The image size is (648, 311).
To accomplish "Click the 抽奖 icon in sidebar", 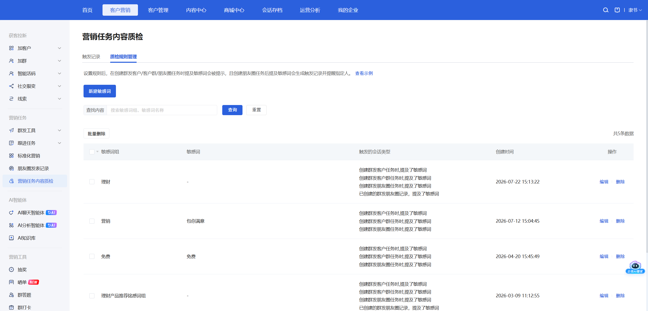I will (x=11, y=269).
